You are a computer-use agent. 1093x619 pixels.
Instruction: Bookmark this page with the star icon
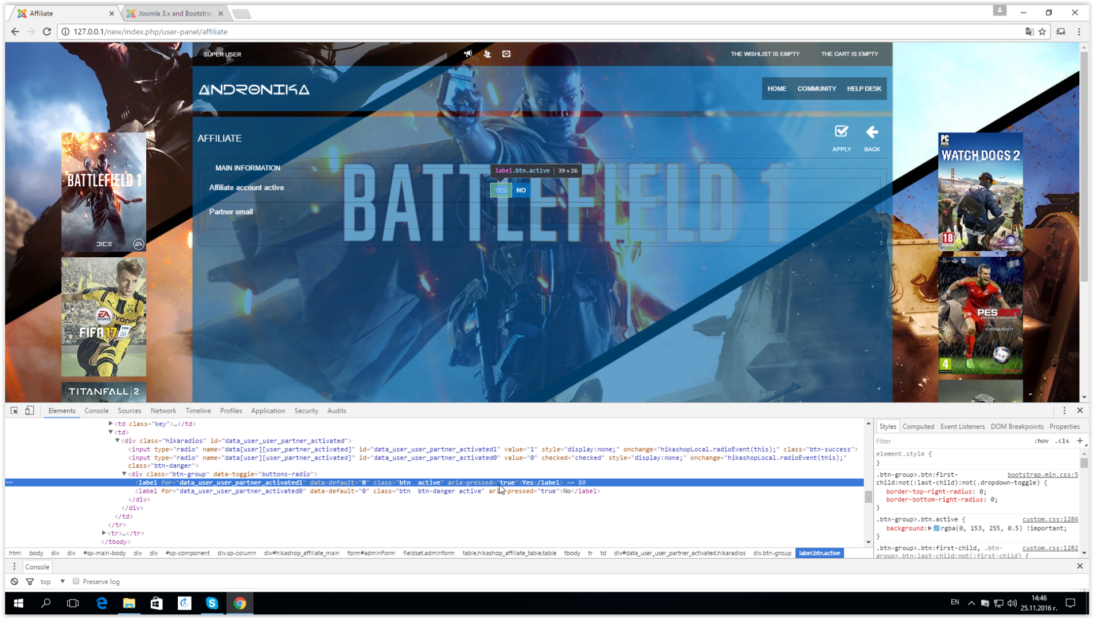pyautogui.click(x=1043, y=32)
